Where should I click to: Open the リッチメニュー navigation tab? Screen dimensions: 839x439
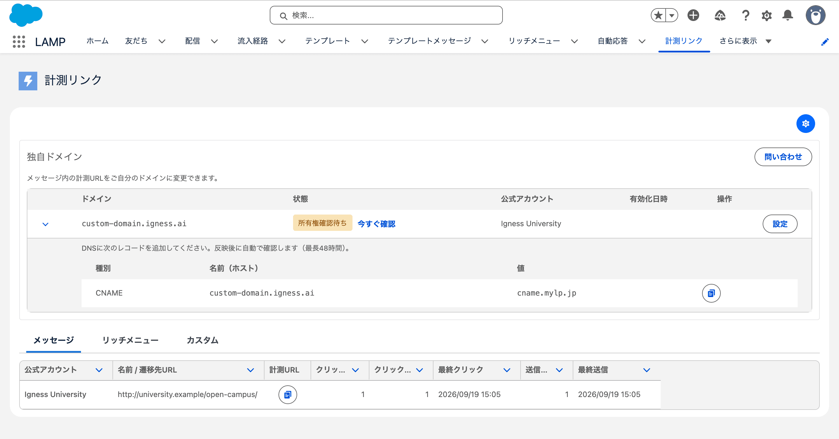(x=534, y=41)
